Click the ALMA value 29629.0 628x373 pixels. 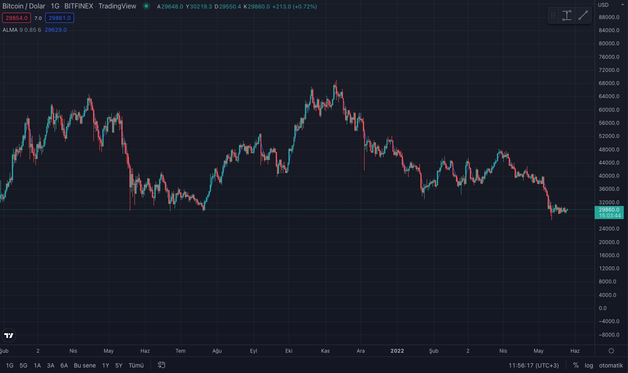coord(55,30)
